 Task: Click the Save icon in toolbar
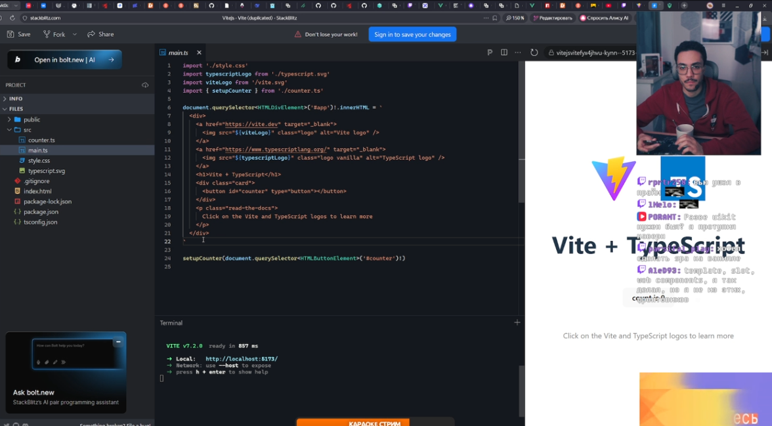[x=18, y=34]
